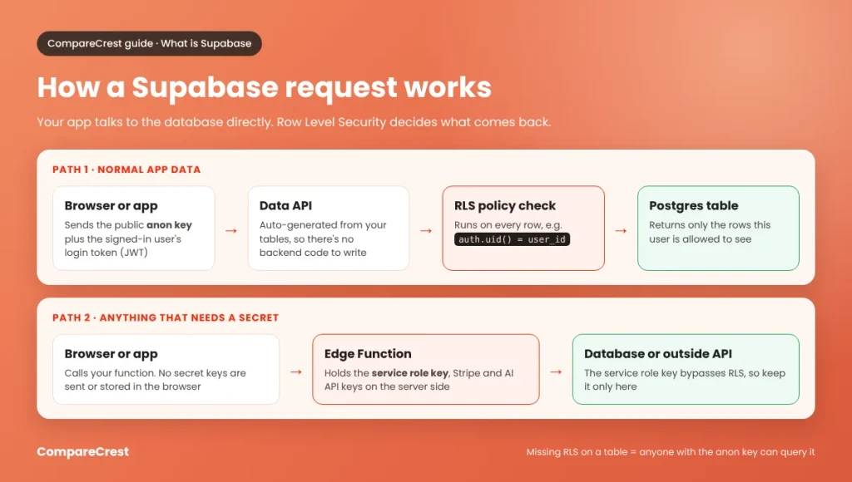The width and height of the screenshot is (852, 482).
Task: Click the "Browser or app" title in Path 1
Action: point(111,206)
